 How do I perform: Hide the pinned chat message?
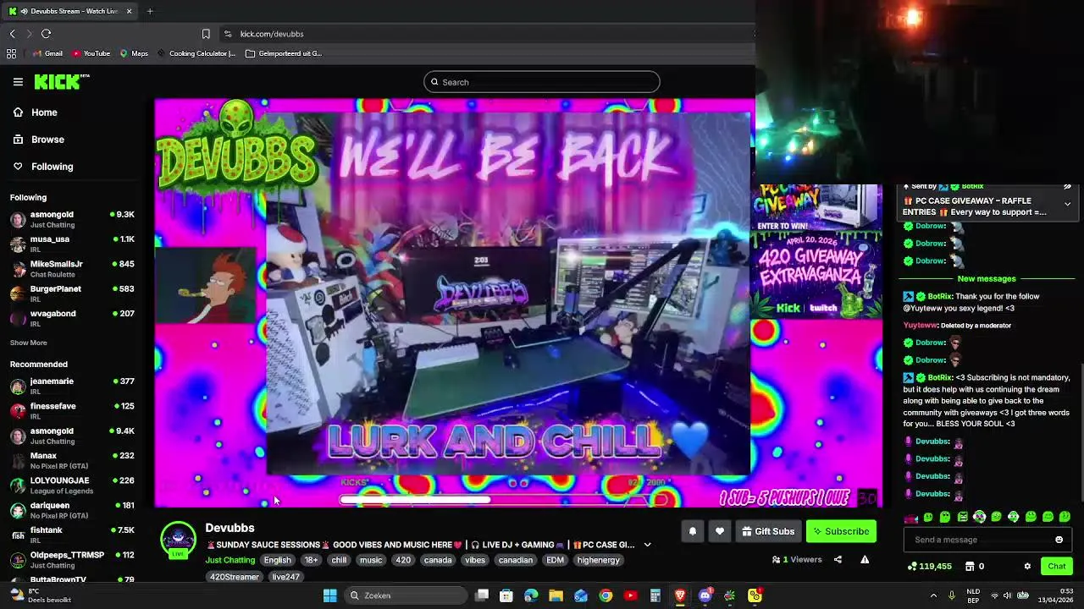[1067, 186]
